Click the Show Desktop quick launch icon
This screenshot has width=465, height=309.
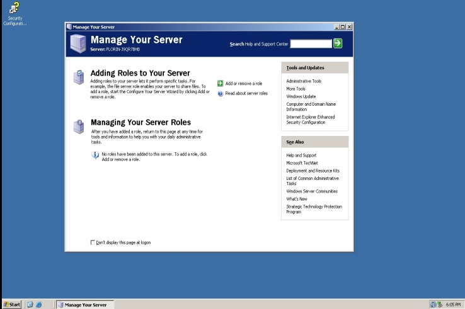pos(30,305)
